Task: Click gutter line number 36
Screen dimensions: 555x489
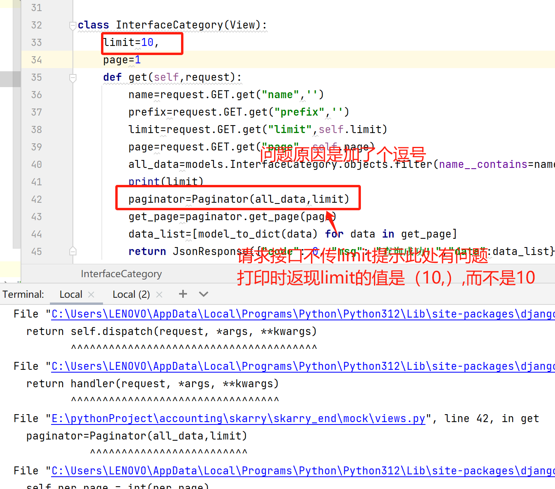Action: [36, 95]
